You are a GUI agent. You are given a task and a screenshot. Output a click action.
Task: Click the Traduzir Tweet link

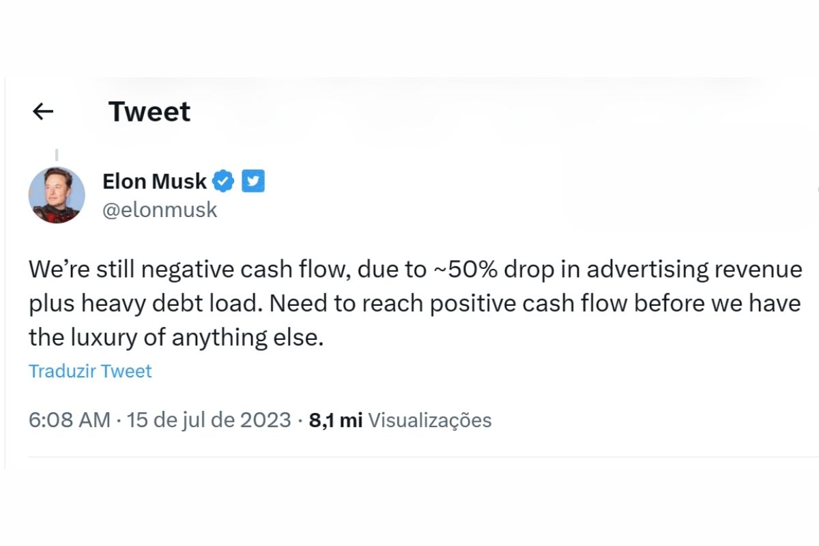click(90, 371)
